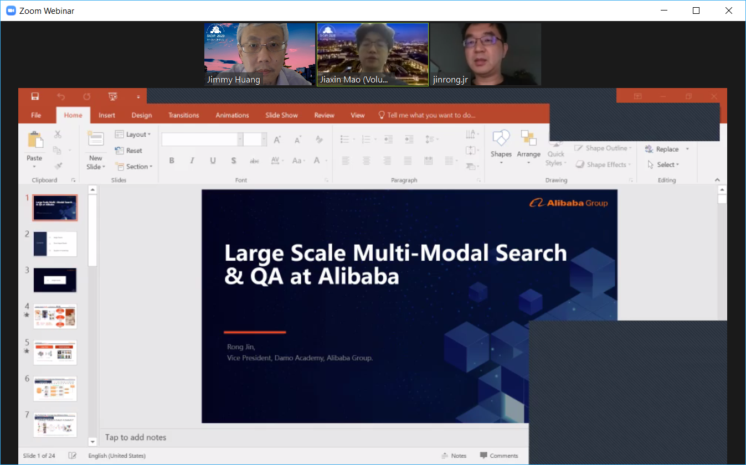The image size is (746, 465).
Task: Switch to the Transitions ribbon tab
Action: [183, 115]
